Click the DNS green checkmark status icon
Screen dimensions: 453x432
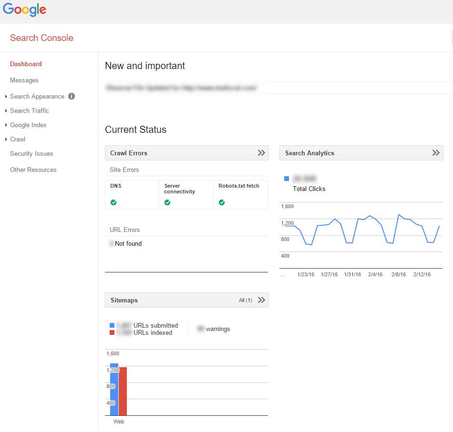113,202
